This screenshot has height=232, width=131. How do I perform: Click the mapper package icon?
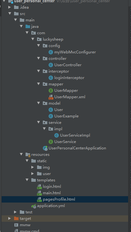click(x=45, y=84)
